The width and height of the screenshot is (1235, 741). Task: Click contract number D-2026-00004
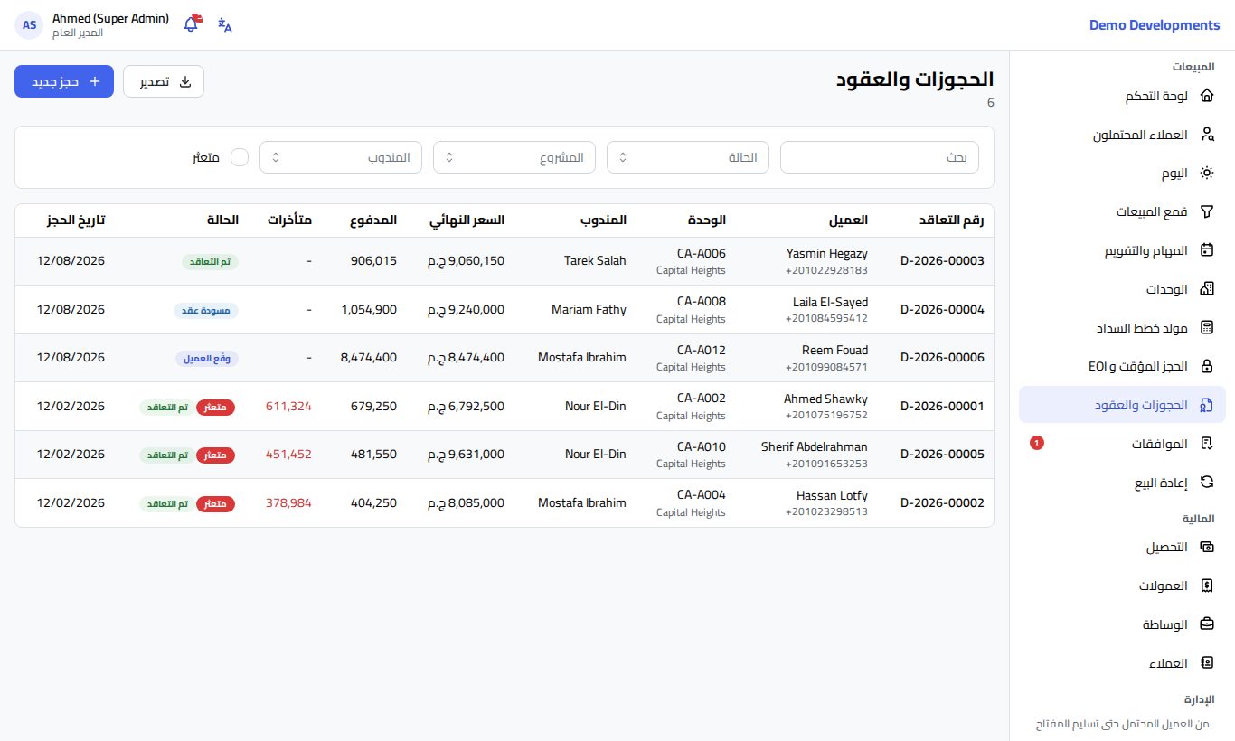click(942, 310)
